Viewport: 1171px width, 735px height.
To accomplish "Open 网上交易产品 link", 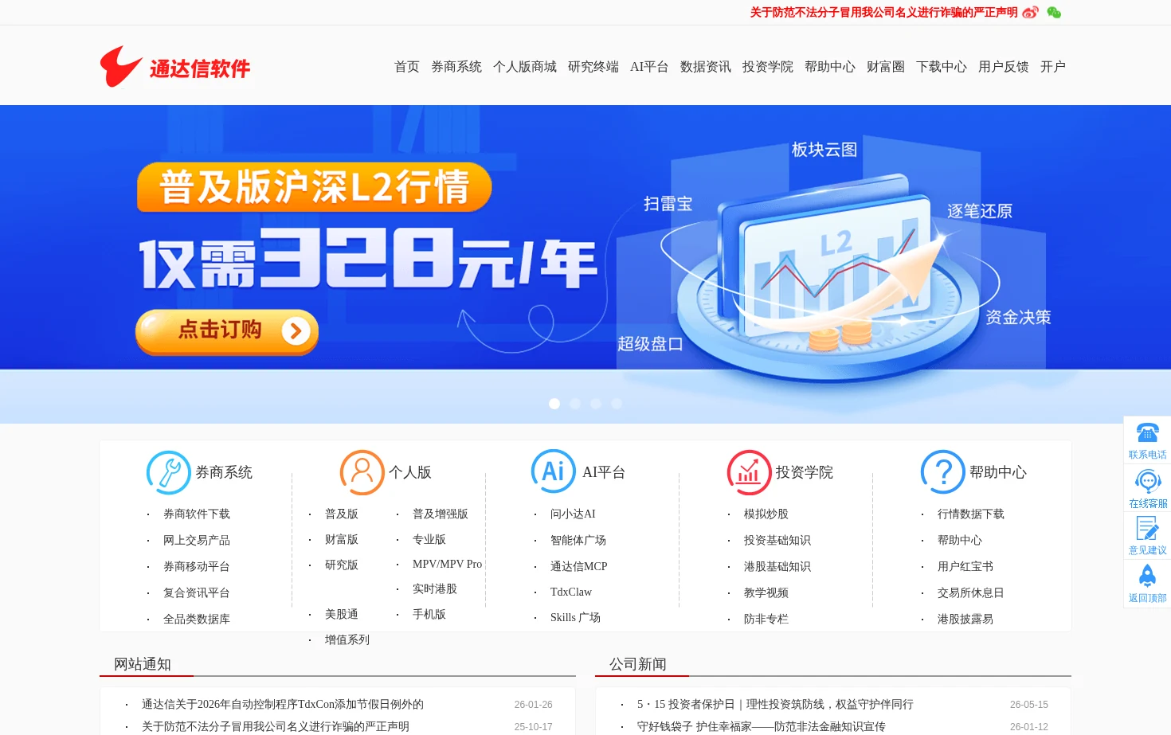I will (x=197, y=541).
